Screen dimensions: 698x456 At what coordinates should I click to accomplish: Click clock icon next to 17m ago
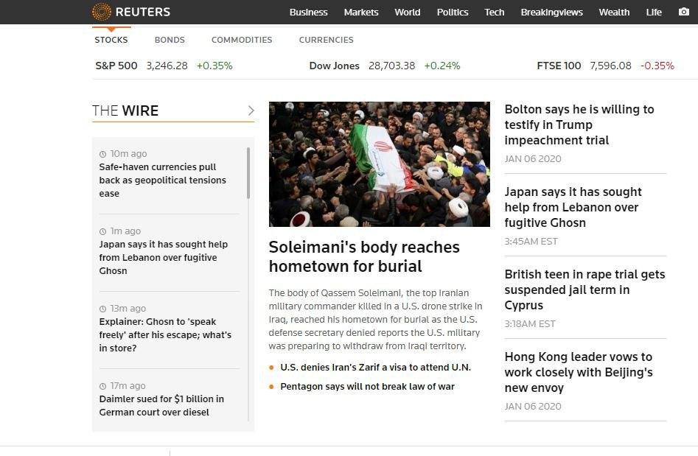click(x=103, y=386)
